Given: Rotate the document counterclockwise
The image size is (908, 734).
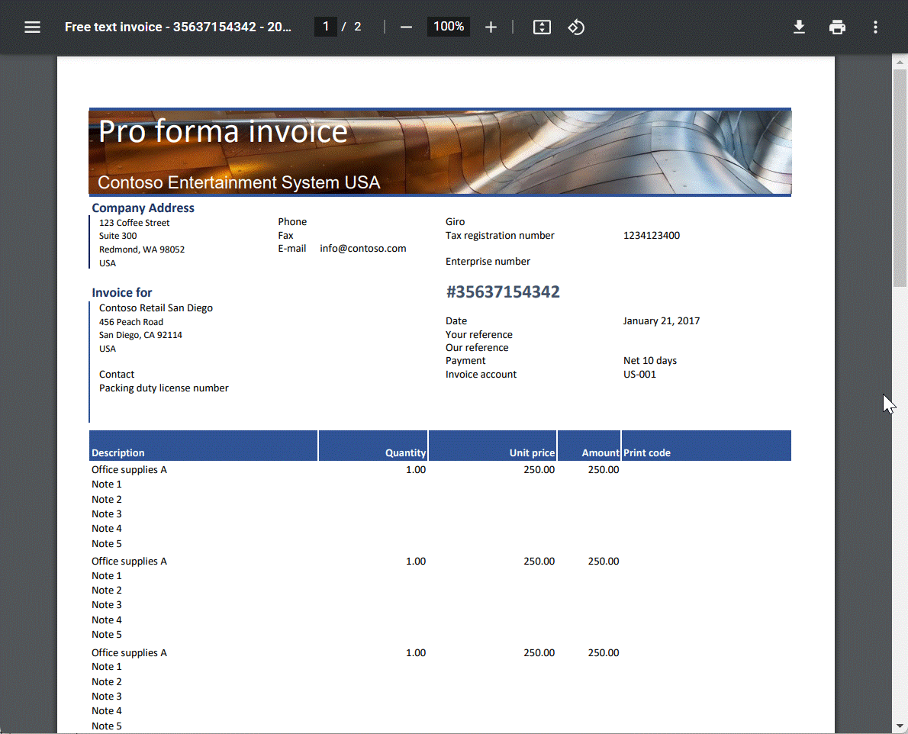Looking at the screenshot, I should click(x=576, y=27).
